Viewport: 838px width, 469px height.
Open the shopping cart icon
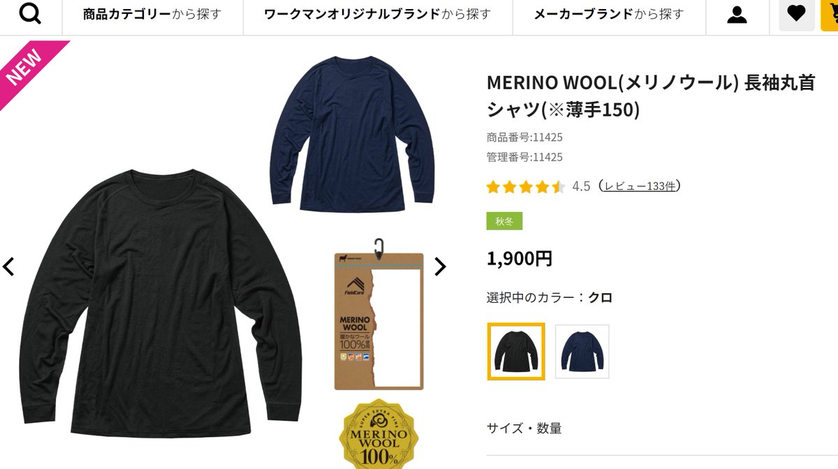pos(830,13)
